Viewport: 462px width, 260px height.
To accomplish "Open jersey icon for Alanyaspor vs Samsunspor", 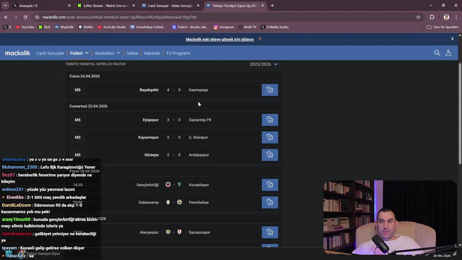I will (x=270, y=232).
